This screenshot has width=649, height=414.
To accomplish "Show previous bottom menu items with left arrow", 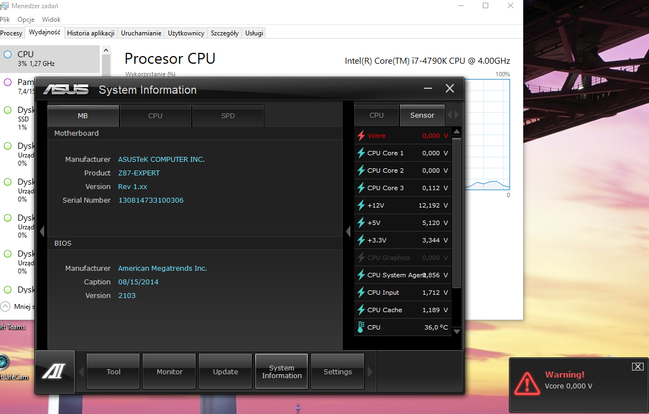I will coord(81,372).
